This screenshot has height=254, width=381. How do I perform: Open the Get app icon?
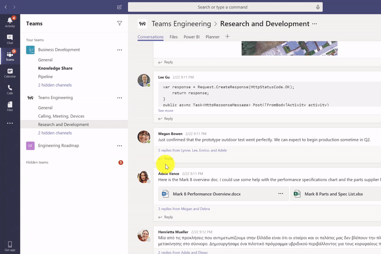(10, 245)
